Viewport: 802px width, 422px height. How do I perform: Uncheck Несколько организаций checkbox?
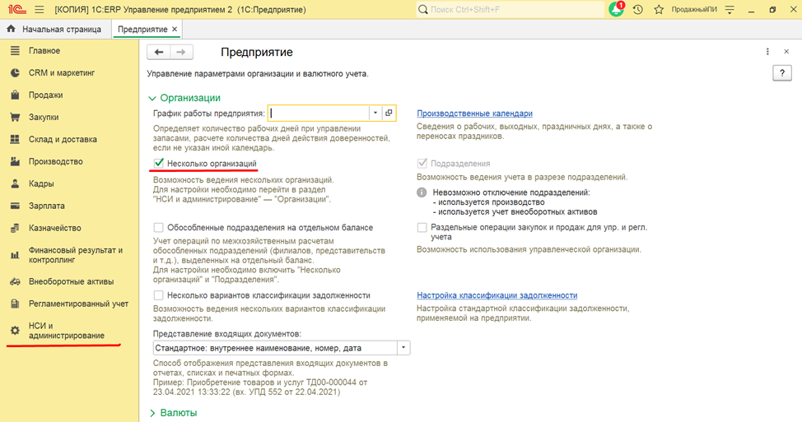click(x=159, y=163)
